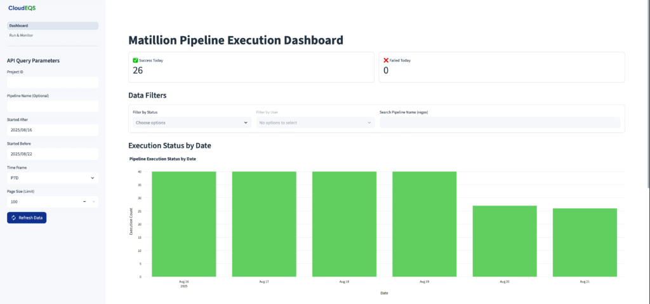Viewport: 650px width, 304px height.
Task: Click the Page Size value field
Action: coord(43,202)
